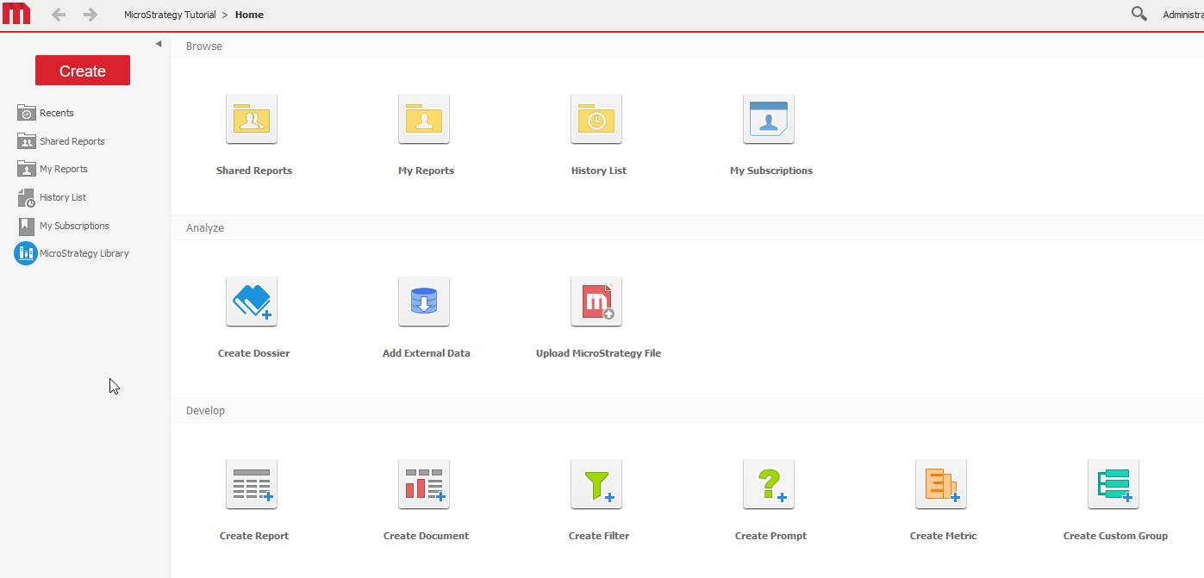Open the Administrator account menu
The image size is (1204, 578).
[1182, 15]
